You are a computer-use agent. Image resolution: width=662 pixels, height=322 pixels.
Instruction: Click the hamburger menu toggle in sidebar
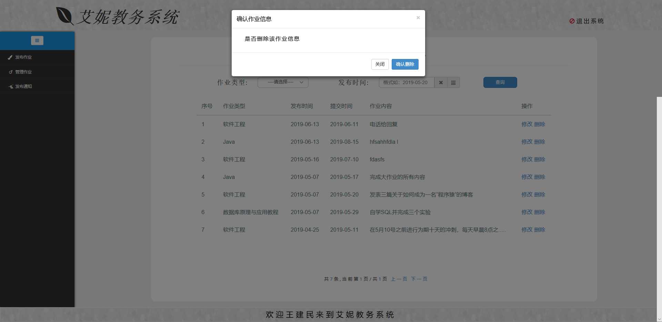(x=37, y=40)
